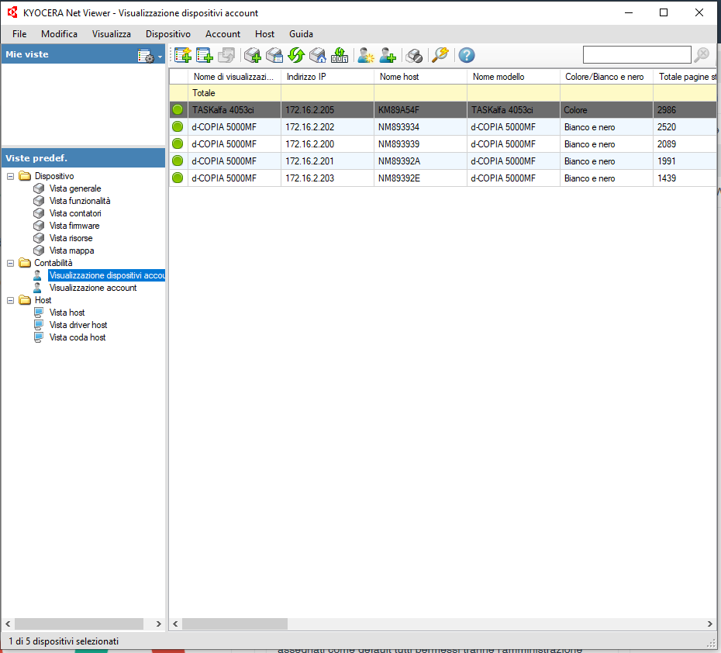Open the Visualizza menu
The width and height of the screenshot is (721, 653).
tap(112, 34)
